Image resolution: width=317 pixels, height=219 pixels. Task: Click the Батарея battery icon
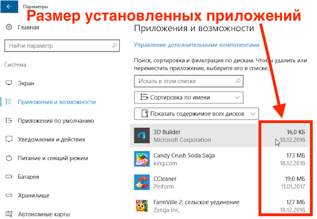point(9,177)
